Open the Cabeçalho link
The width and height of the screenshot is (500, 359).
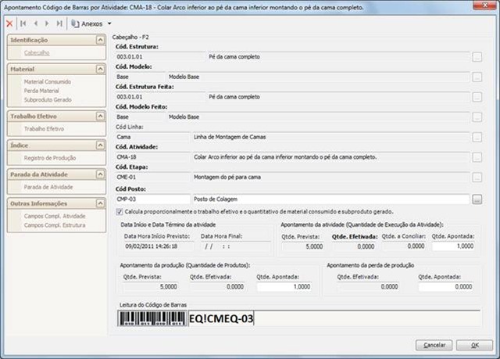(x=37, y=52)
